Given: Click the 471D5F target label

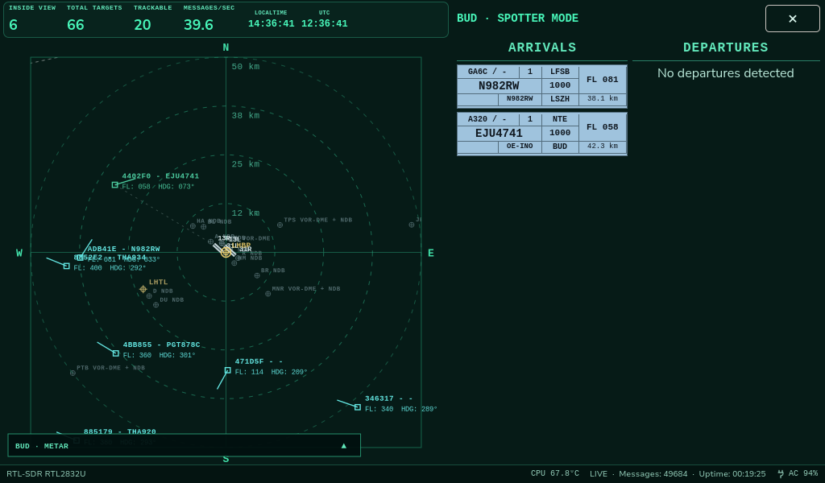Looking at the screenshot, I should pyautogui.click(x=259, y=361).
